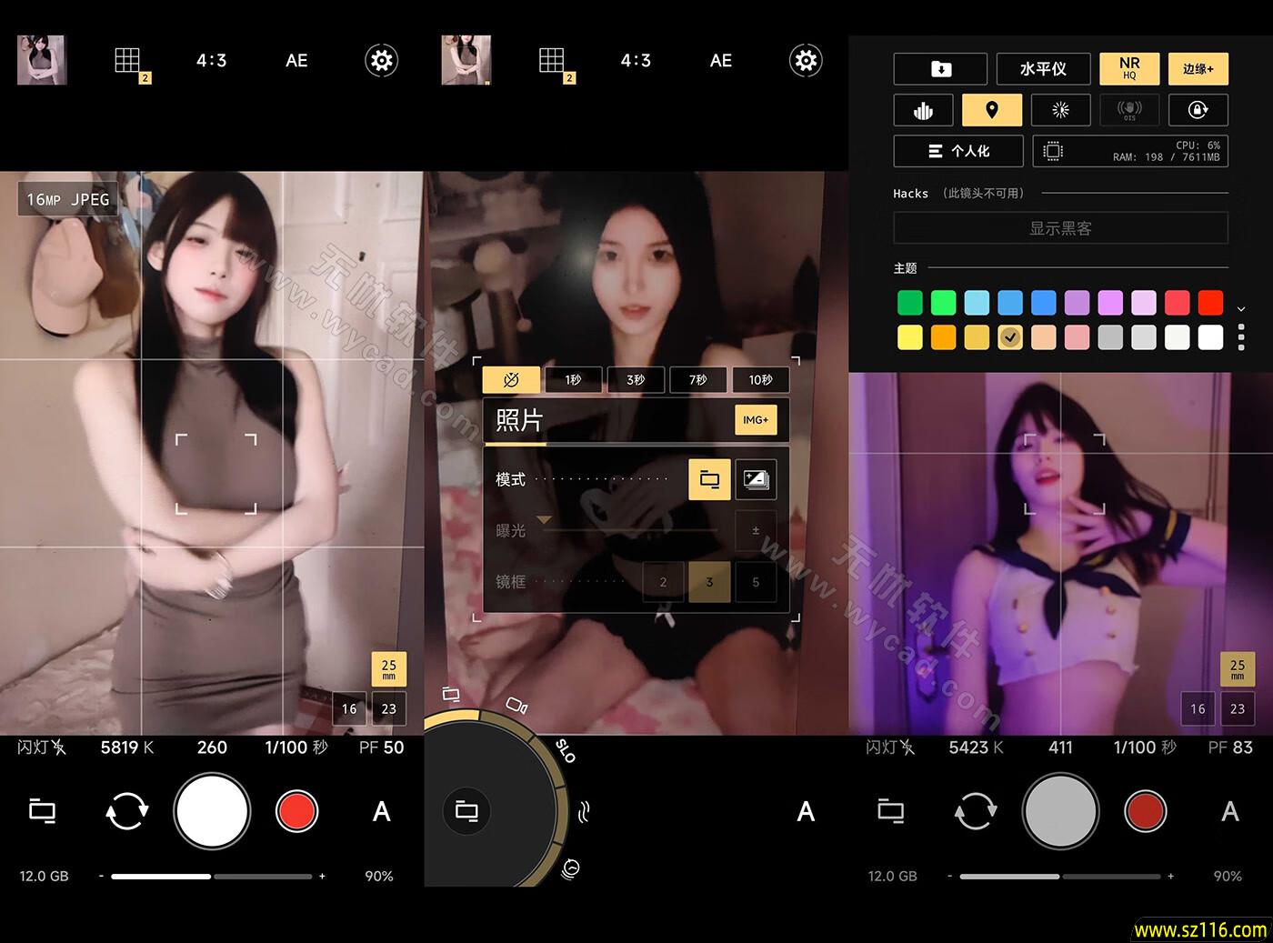This screenshot has height=943, width=1273.
Task: Tap the vertical ellipsis beside the theme swatches
Action: 1241,337
